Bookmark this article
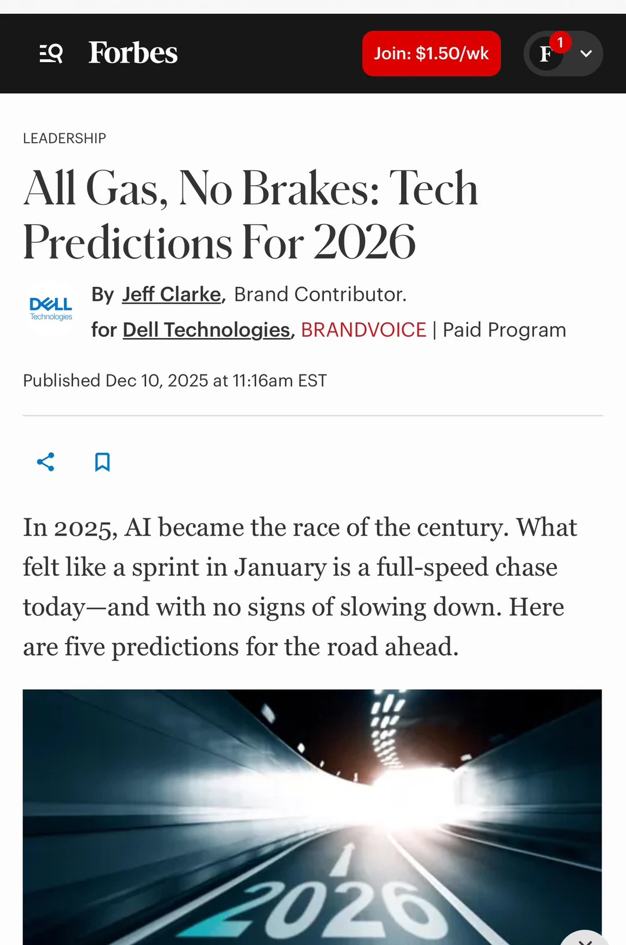626x945 pixels. click(103, 462)
